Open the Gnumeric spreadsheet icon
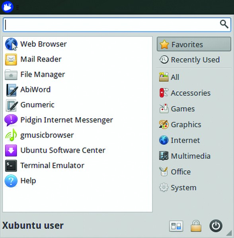 11,105
